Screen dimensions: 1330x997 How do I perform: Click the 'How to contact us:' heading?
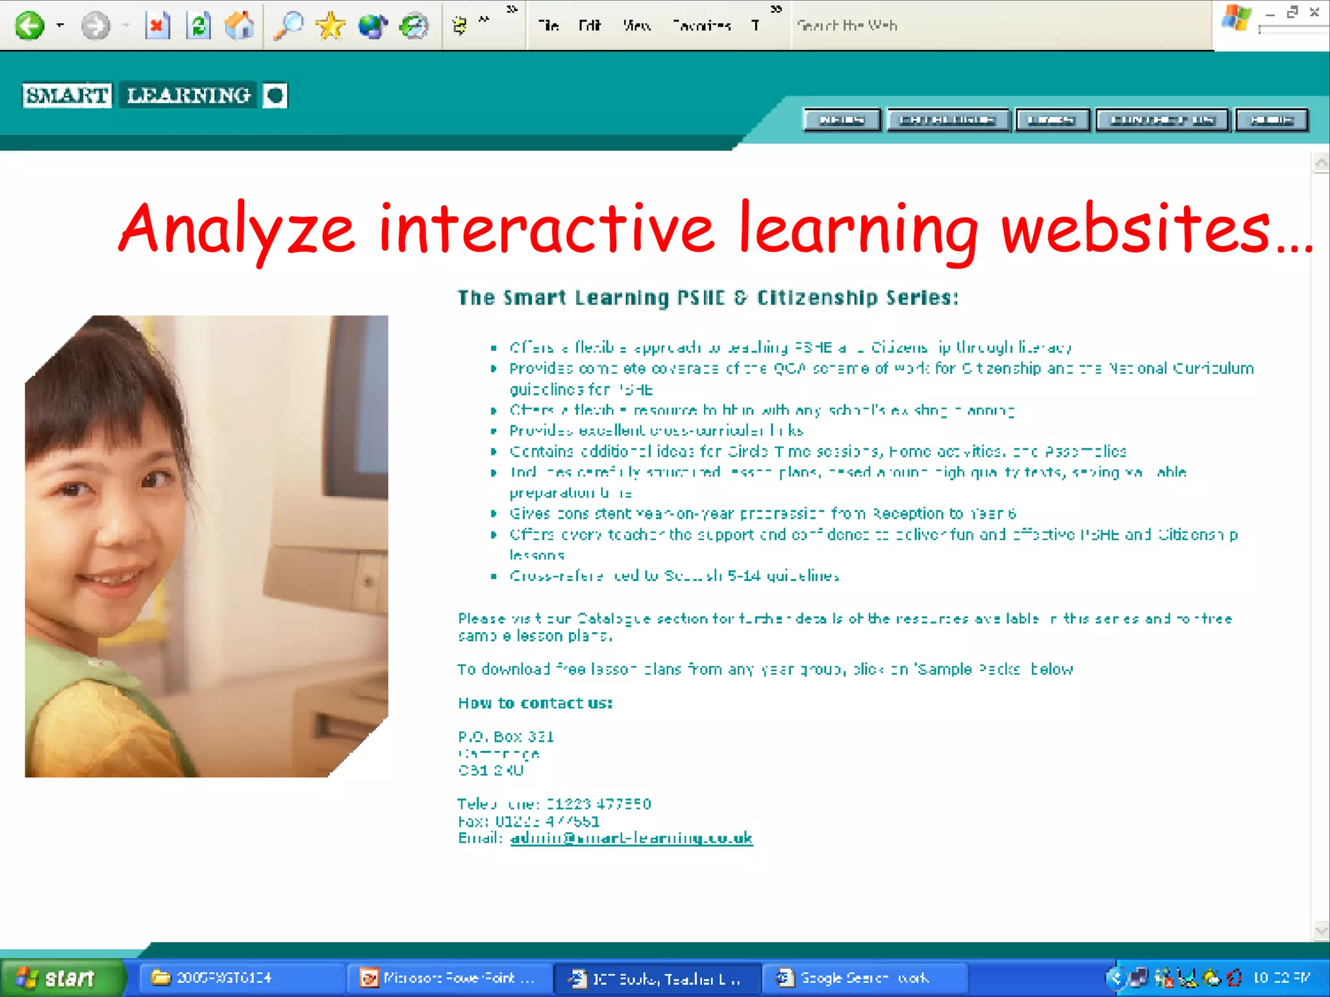[x=535, y=703]
